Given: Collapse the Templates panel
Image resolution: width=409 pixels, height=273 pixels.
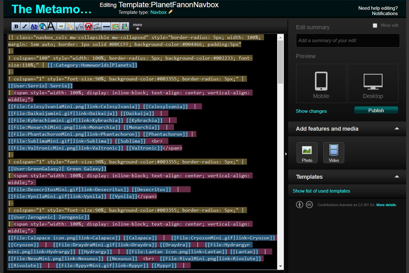Looking at the screenshot, I should tap(397, 177).
